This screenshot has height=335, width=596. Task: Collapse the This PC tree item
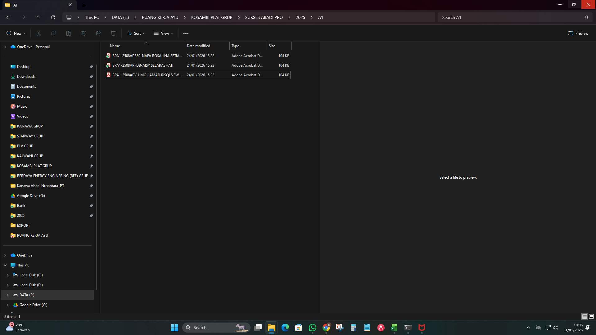[5, 265]
